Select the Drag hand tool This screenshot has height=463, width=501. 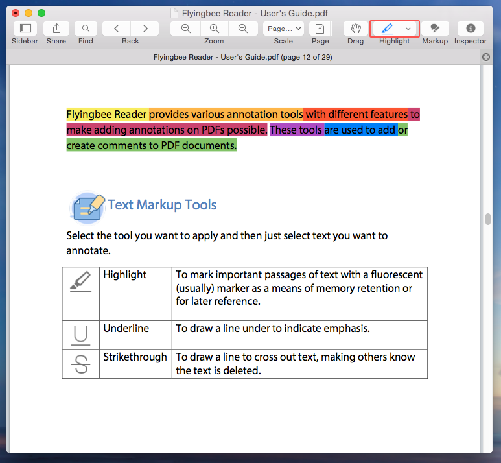click(x=356, y=29)
